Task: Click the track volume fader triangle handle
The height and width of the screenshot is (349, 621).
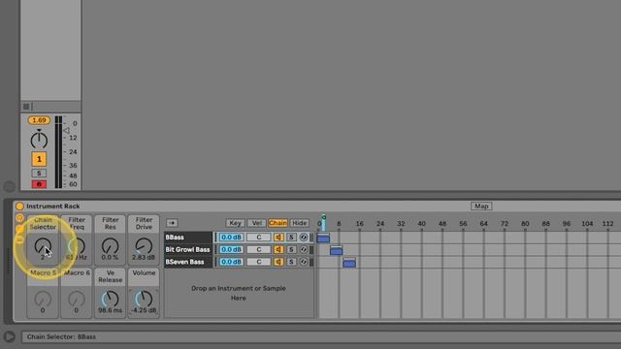Action: click(66, 130)
